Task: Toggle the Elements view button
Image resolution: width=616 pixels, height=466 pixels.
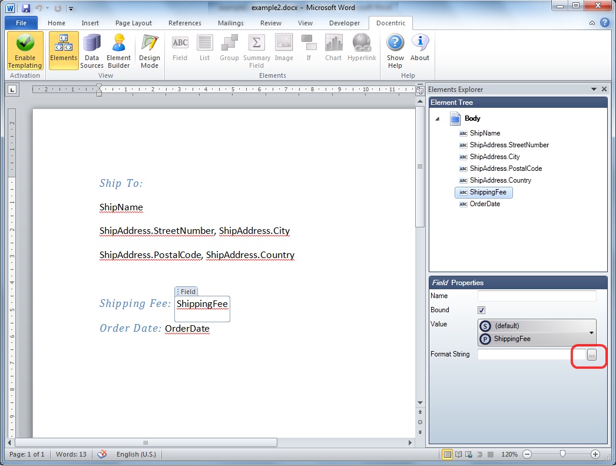Action: pos(64,51)
